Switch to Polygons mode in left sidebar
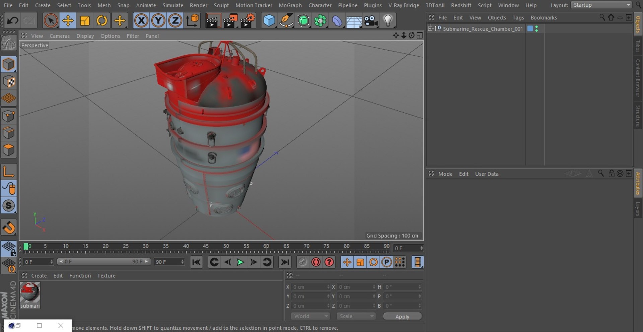Viewport: 643px width, 332px height. [x=9, y=150]
